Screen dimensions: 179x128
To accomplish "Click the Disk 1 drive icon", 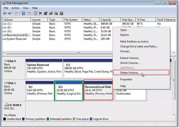I will [x=6, y=83].
